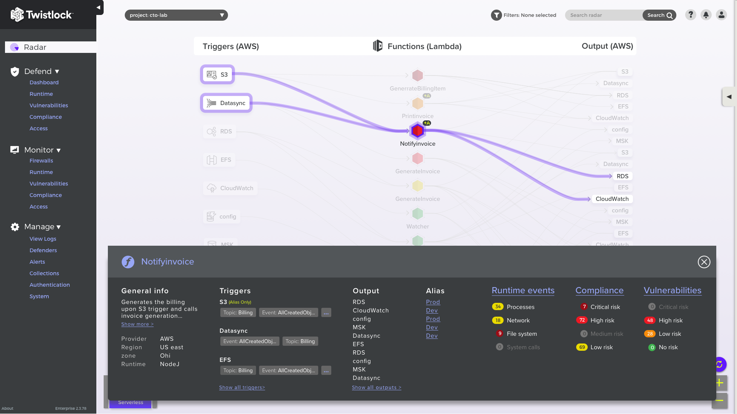Screen dimensions: 737x414
Task: Select the GenerrateBillingItem function hexagon
Action: (418, 76)
